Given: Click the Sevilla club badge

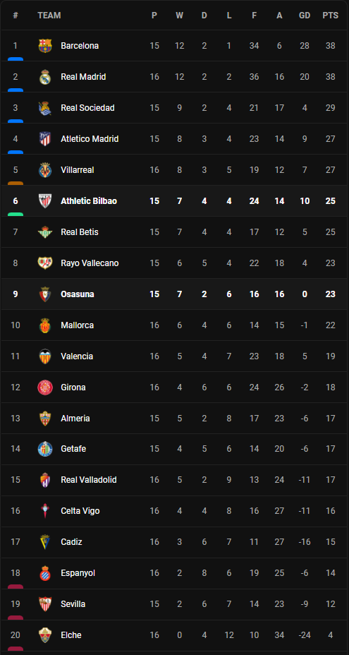Looking at the screenshot, I should coord(45,604).
